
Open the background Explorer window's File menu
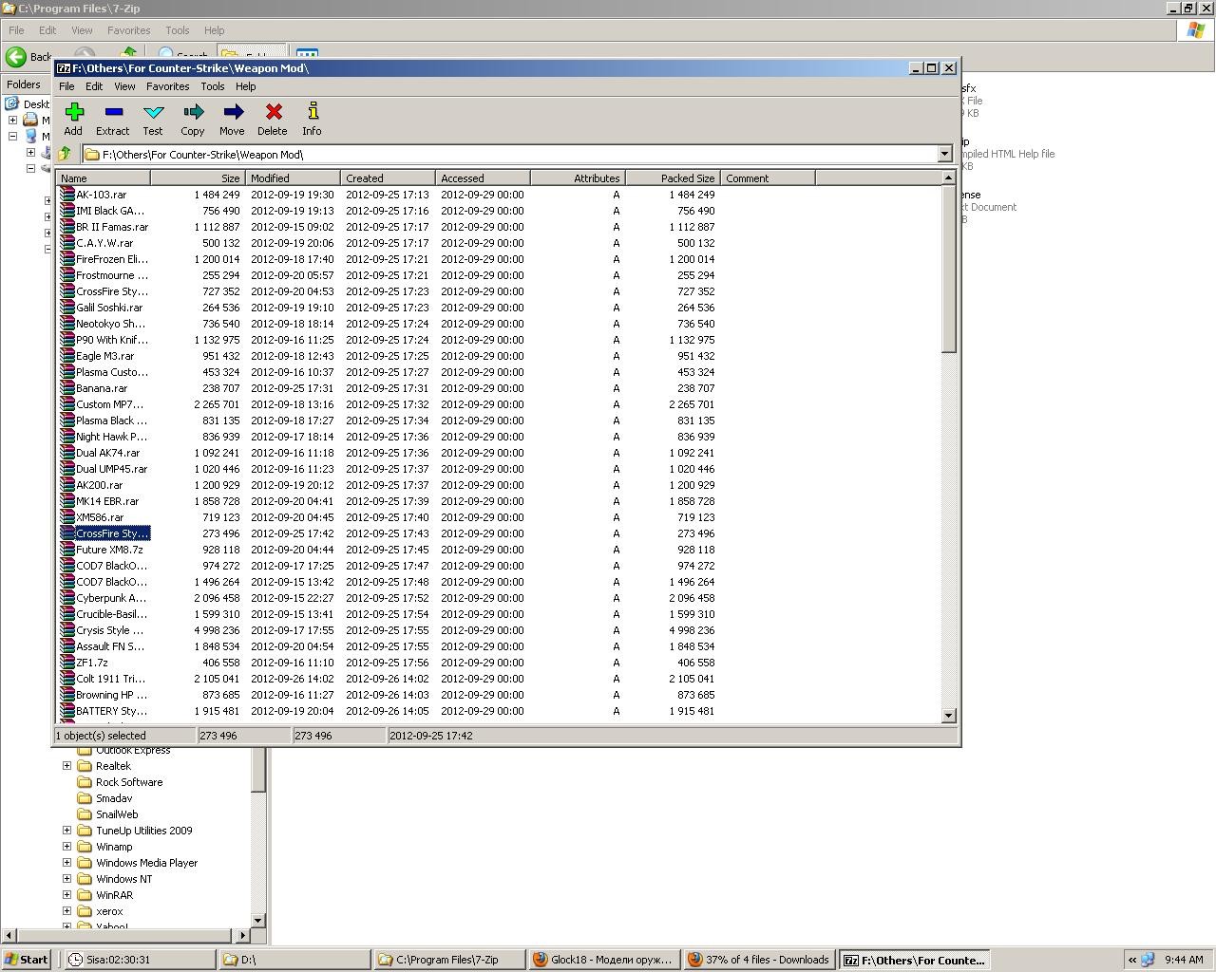click(x=16, y=30)
